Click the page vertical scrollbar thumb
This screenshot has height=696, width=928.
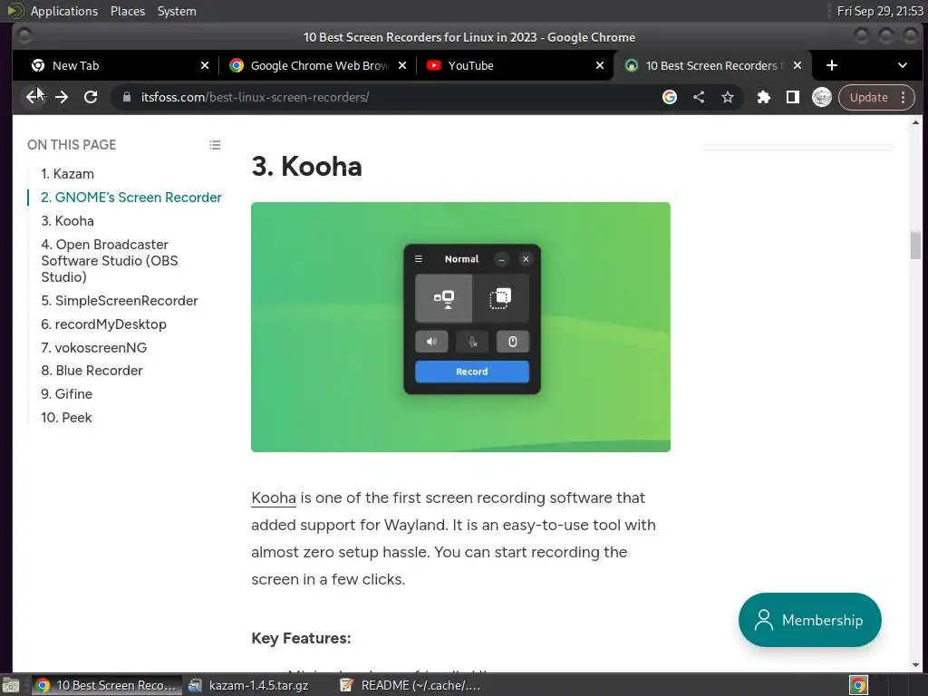coord(915,245)
